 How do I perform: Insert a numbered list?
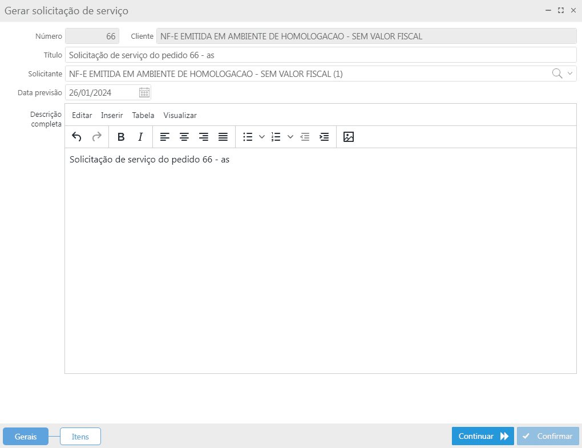click(276, 137)
